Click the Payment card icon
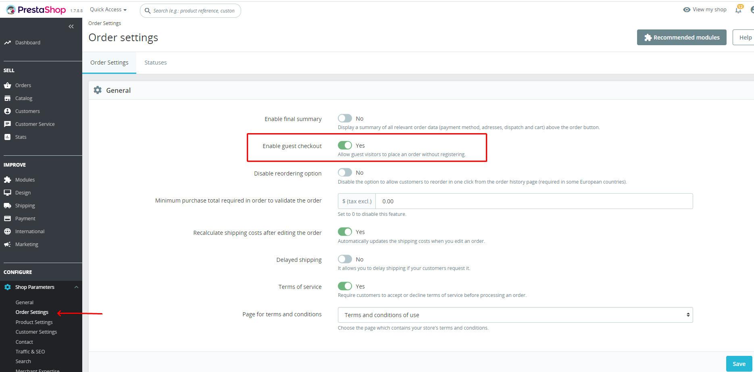 (x=7, y=218)
